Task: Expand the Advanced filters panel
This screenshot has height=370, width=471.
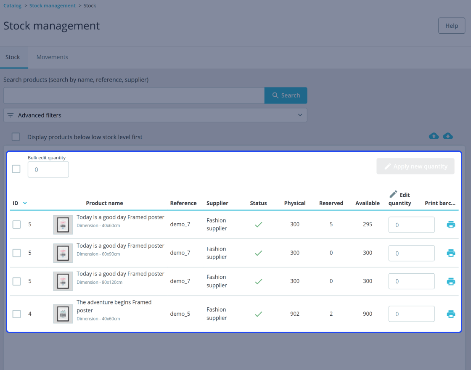Action: (x=155, y=115)
